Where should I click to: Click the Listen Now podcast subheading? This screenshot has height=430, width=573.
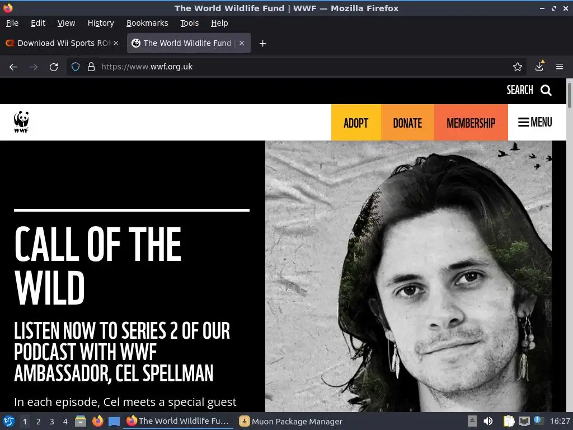pos(122,352)
